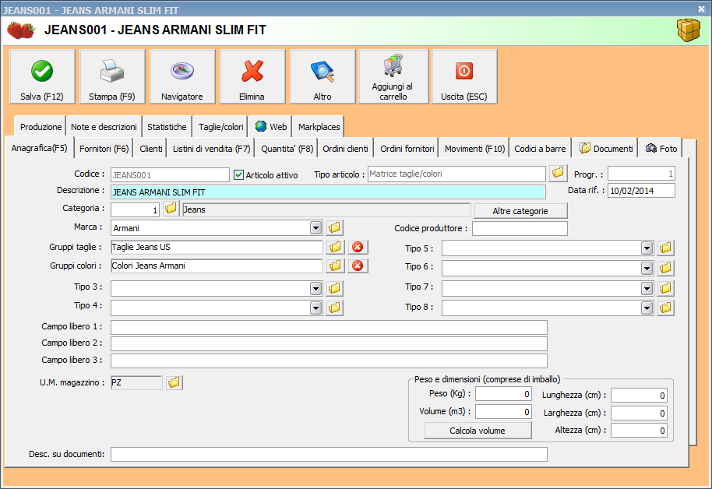Open the Taglie/colori tab

[220, 127]
